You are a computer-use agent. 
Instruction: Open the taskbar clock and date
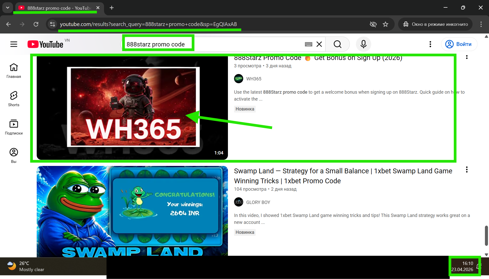coord(462,266)
